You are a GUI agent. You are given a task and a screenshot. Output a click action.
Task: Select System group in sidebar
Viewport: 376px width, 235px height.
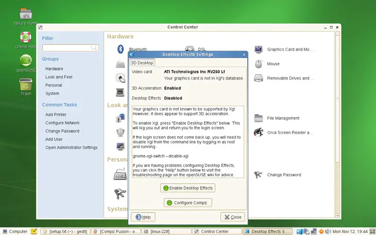52,93
